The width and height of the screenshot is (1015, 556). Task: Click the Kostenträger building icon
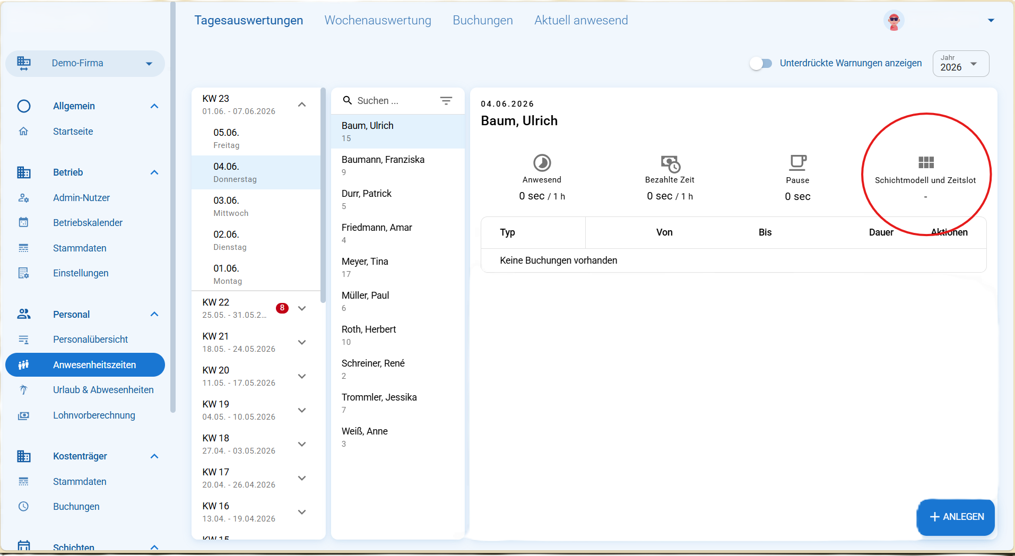24,456
